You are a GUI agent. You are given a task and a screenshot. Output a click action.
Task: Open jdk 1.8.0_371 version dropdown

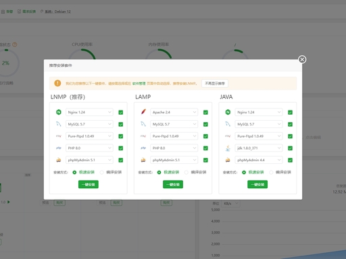(x=259, y=148)
